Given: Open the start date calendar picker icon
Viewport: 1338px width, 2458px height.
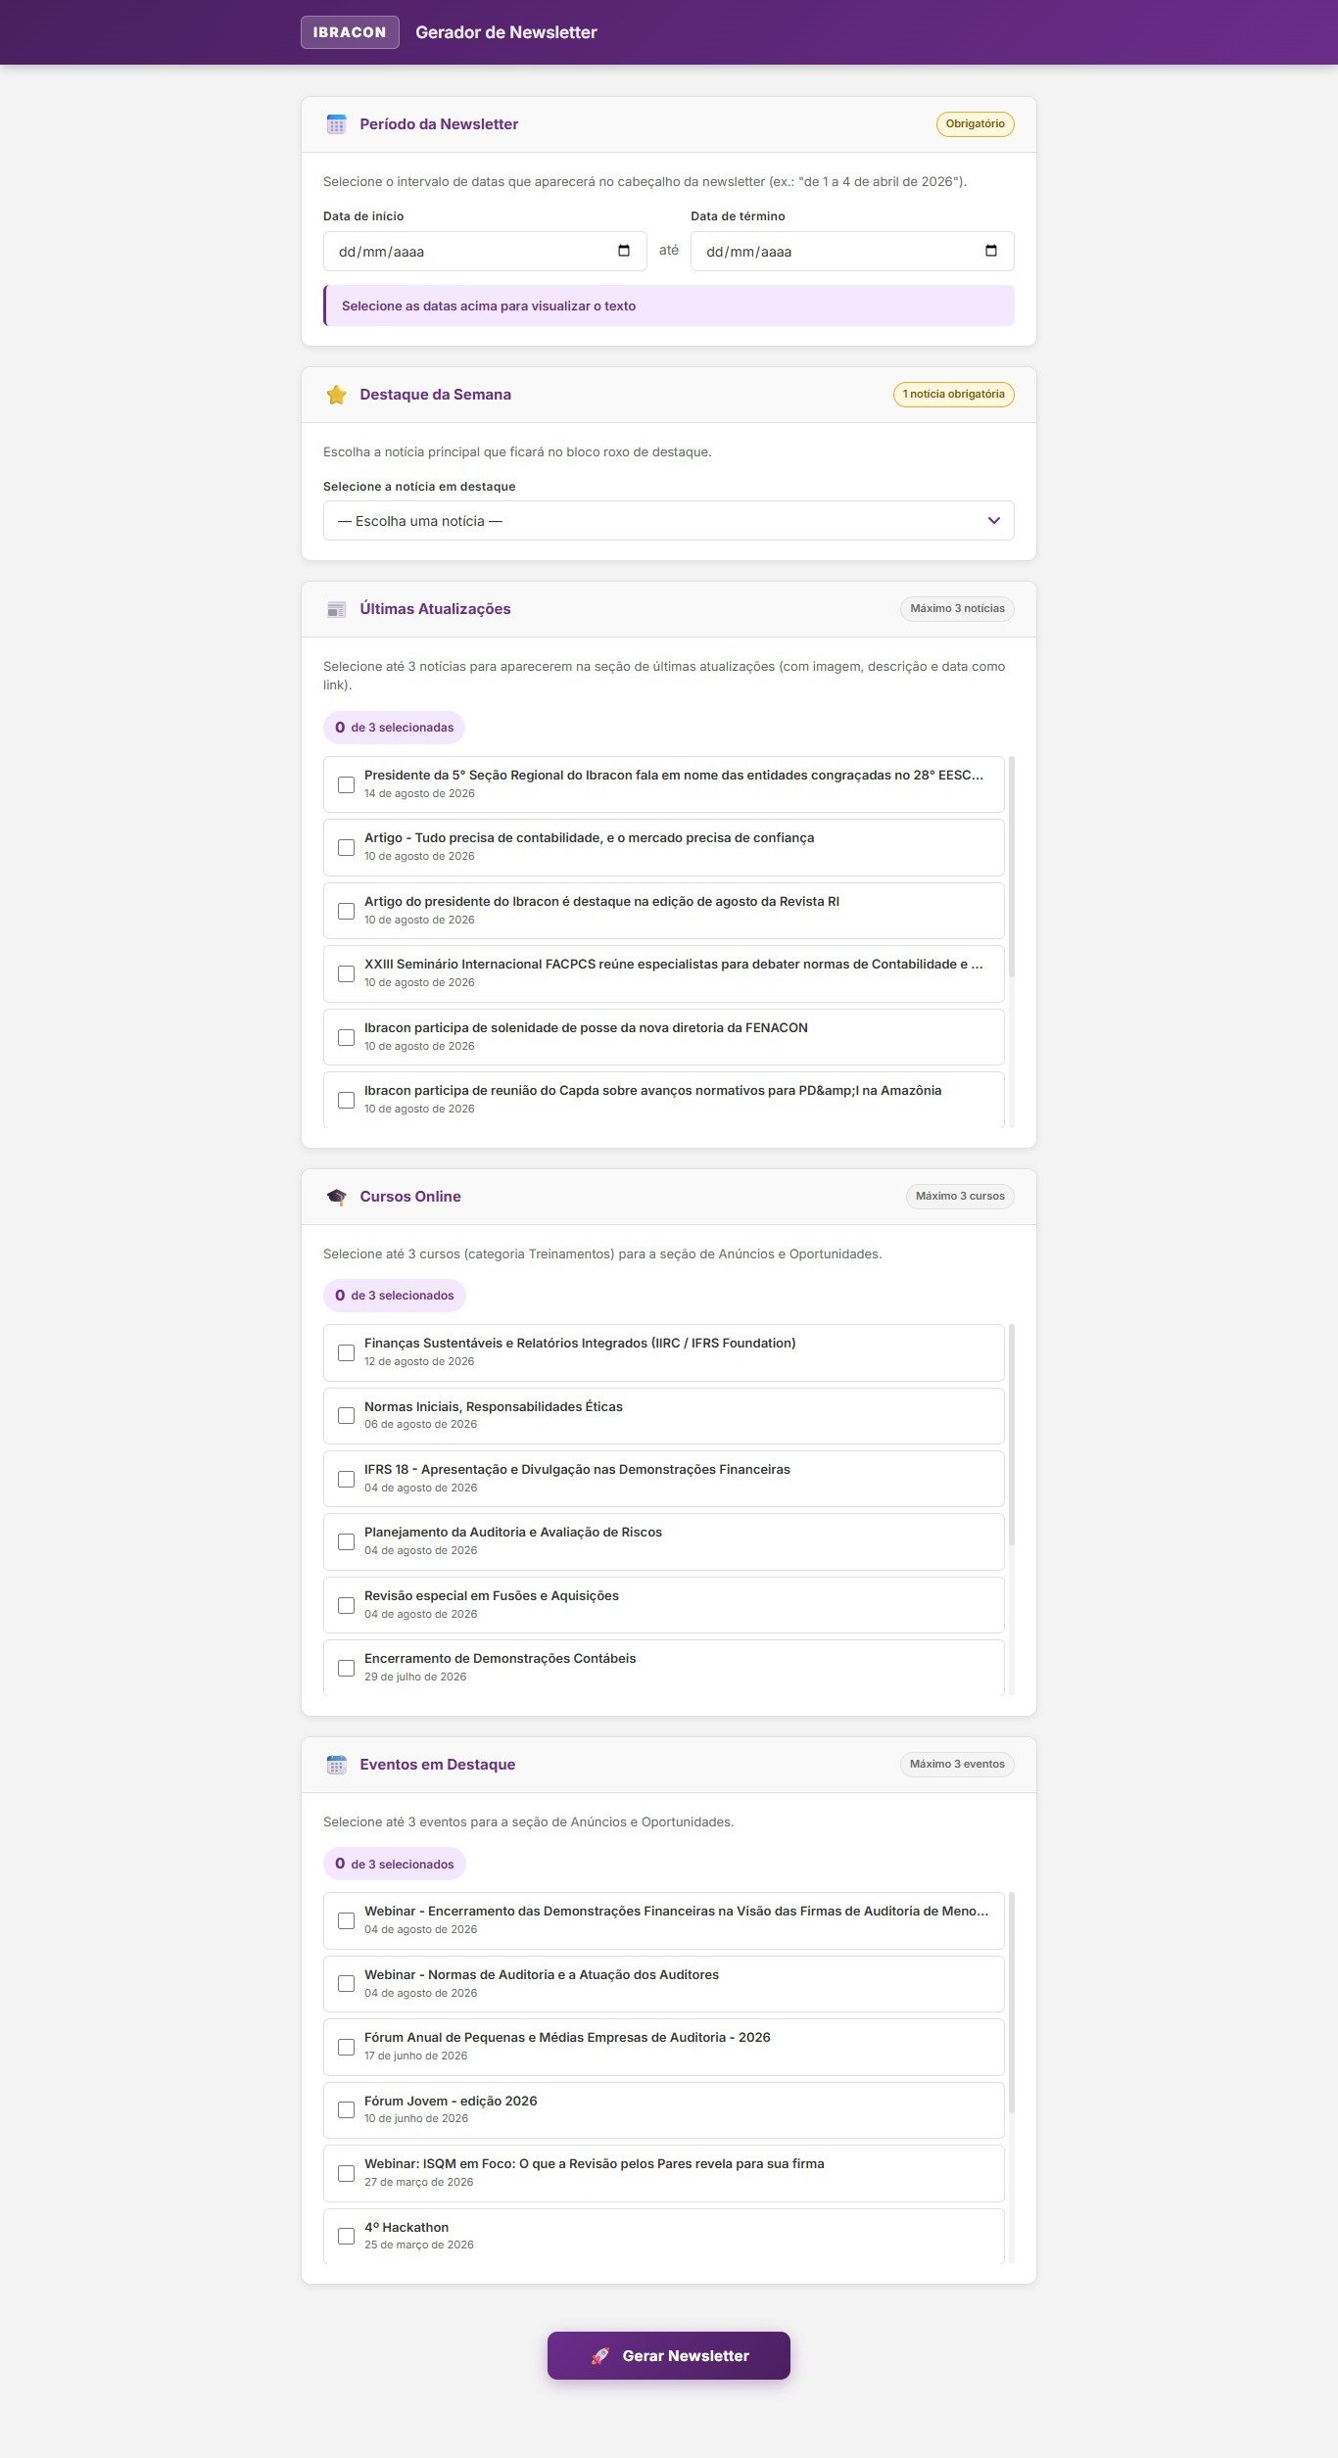Looking at the screenshot, I should click(x=624, y=251).
